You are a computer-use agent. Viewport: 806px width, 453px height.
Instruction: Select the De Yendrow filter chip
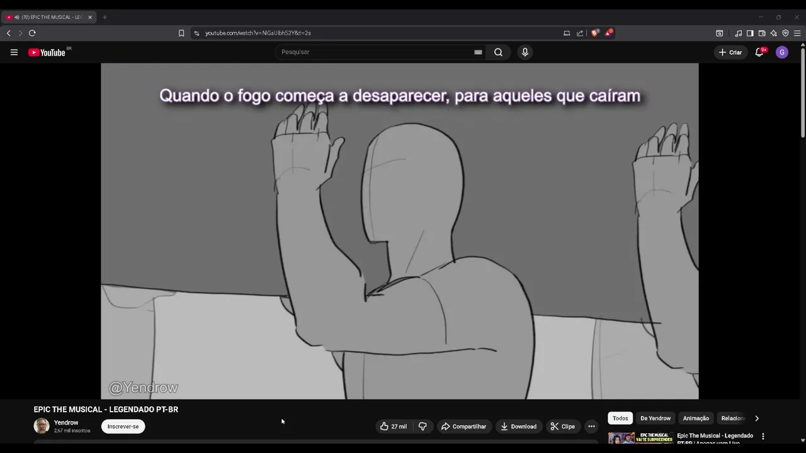(656, 418)
